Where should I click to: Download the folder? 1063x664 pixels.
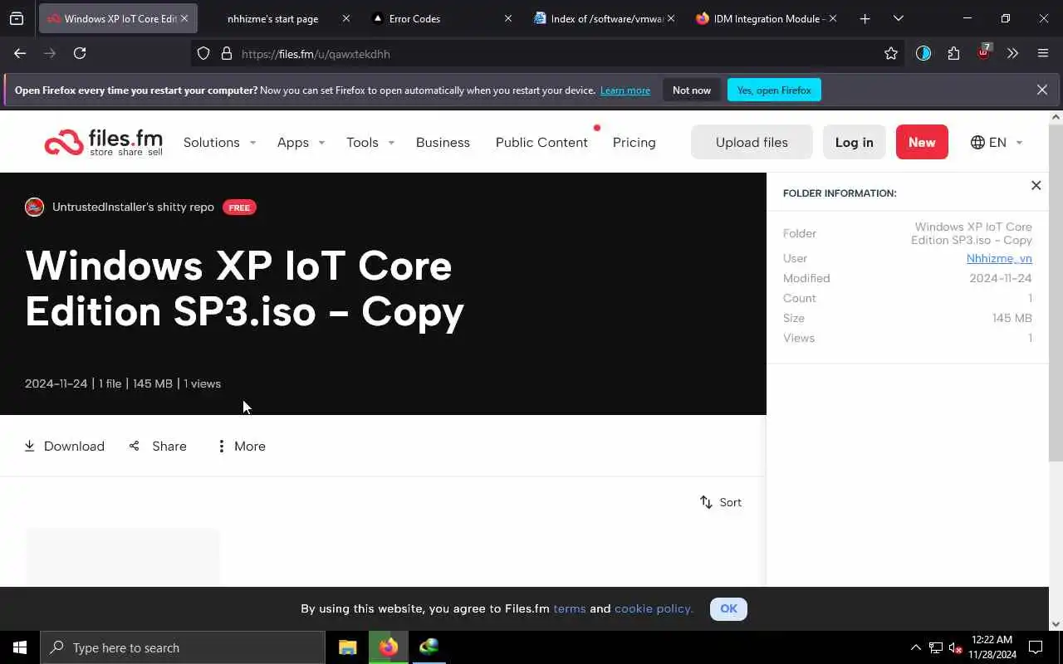(x=64, y=446)
